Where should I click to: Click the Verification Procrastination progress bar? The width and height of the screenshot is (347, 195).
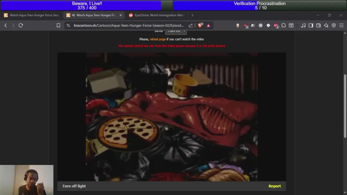260,5
